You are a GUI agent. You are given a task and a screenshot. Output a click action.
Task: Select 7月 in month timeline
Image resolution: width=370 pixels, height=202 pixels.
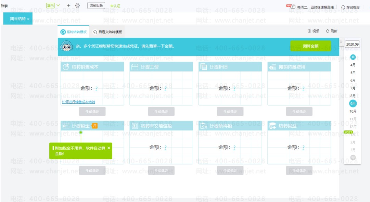tap(353, 88)
